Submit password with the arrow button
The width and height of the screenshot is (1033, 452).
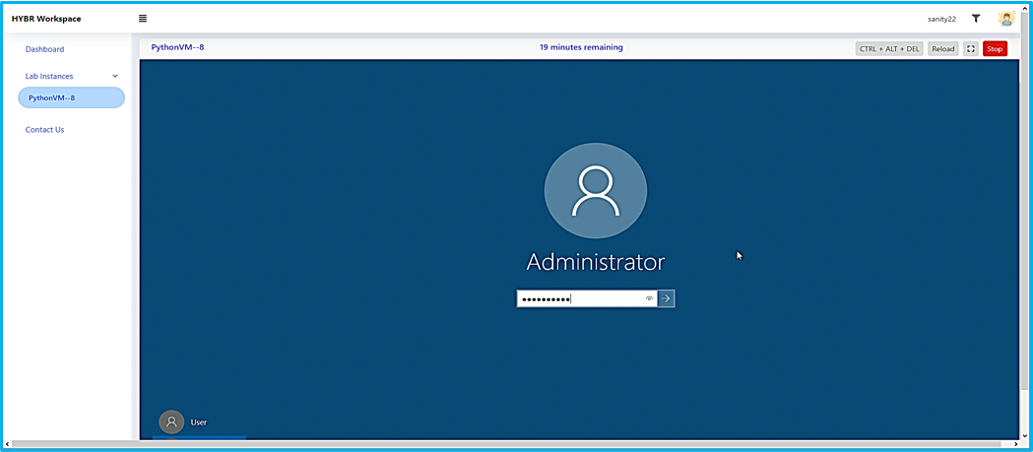pyautogui.click(x=667, y=298)
